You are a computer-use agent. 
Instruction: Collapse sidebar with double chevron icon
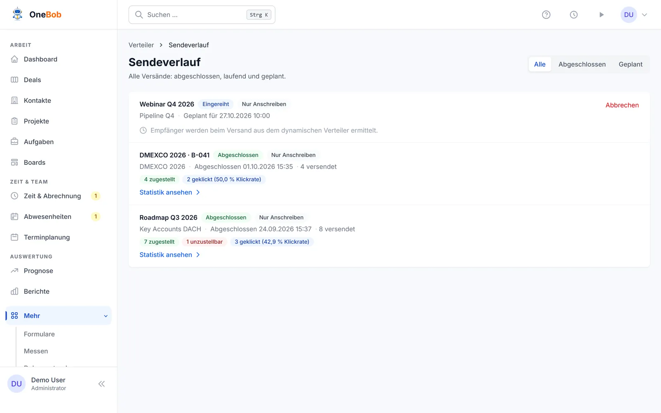tap(102, 384)
